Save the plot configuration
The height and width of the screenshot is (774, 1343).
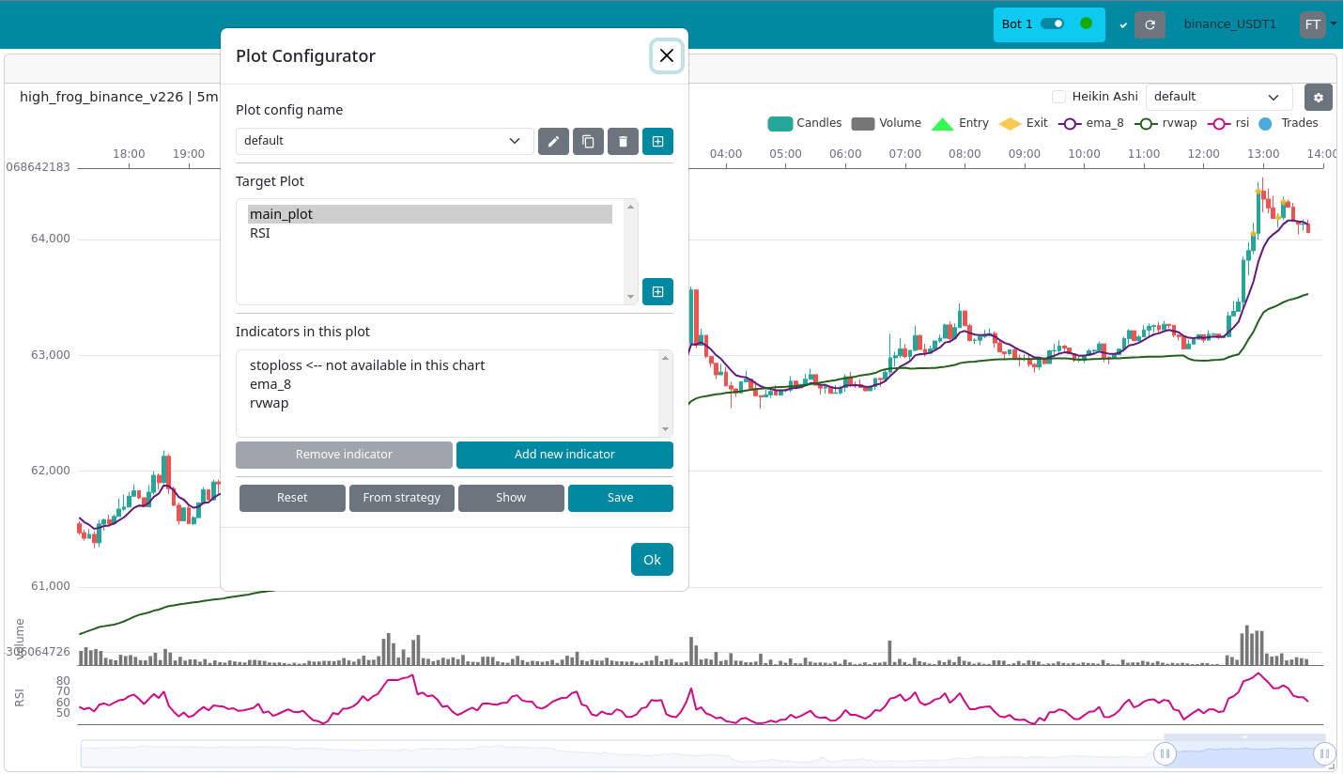pyautogui.click(x=621, y=498)
